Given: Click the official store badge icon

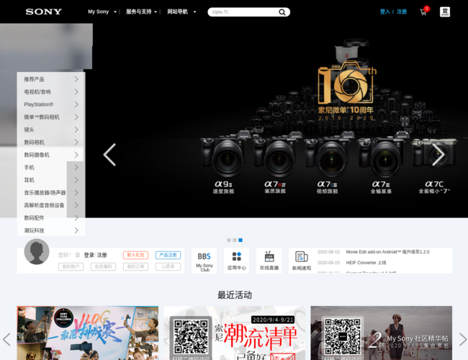Looking at the screenshot, I should click(x=445, y=12).
